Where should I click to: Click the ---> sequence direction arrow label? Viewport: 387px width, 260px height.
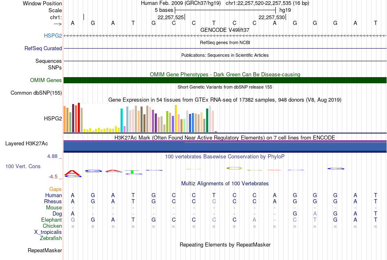click(57, 24)
